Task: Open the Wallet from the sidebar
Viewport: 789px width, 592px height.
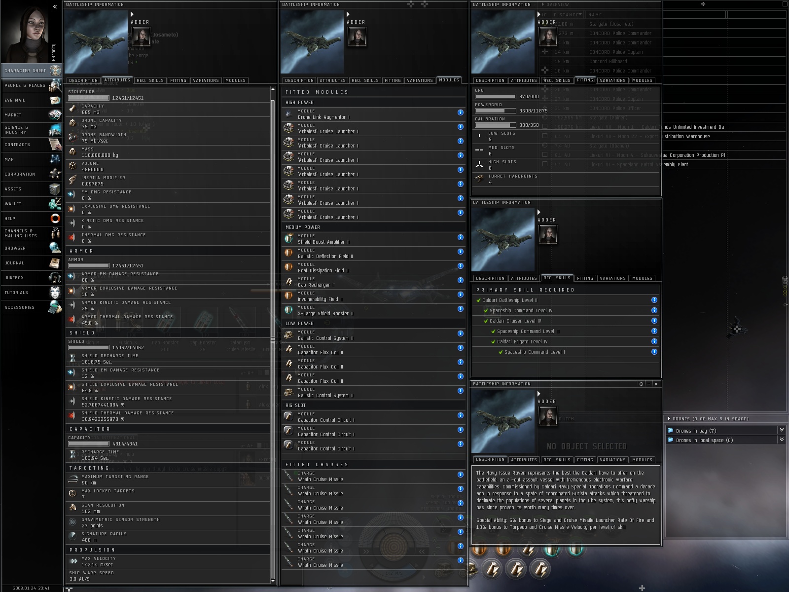Action: (32, 204)
